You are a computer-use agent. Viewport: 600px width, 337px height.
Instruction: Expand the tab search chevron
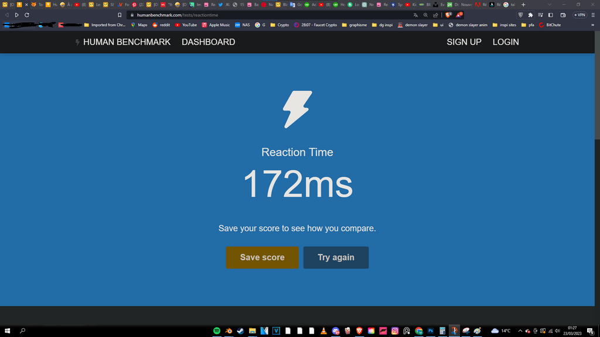pyautogui.click(x=550, y=5)
